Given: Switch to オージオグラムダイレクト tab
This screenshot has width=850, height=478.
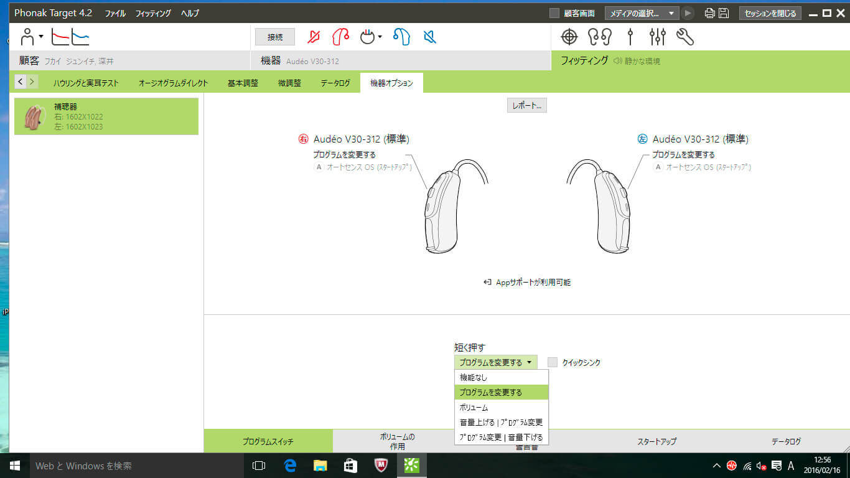Looking at the screenshot, I should pos(173,83).
